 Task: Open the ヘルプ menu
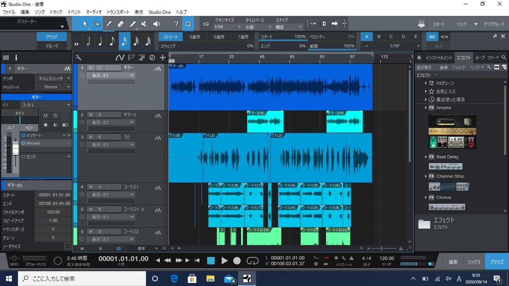pyautogui.click(x=181, y=12)
